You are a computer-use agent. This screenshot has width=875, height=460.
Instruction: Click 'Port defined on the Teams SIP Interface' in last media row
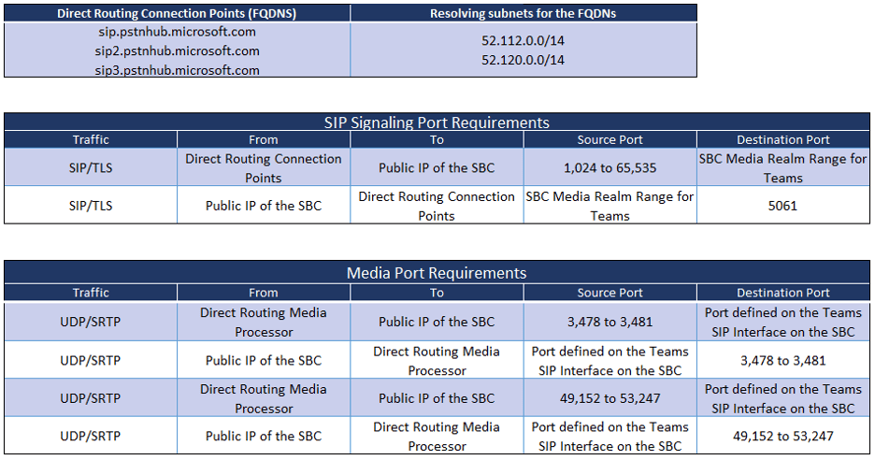coord(610,437)
